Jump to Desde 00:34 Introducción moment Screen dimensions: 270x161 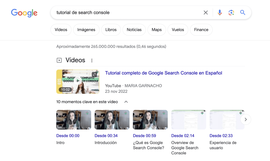pos(106,136)
